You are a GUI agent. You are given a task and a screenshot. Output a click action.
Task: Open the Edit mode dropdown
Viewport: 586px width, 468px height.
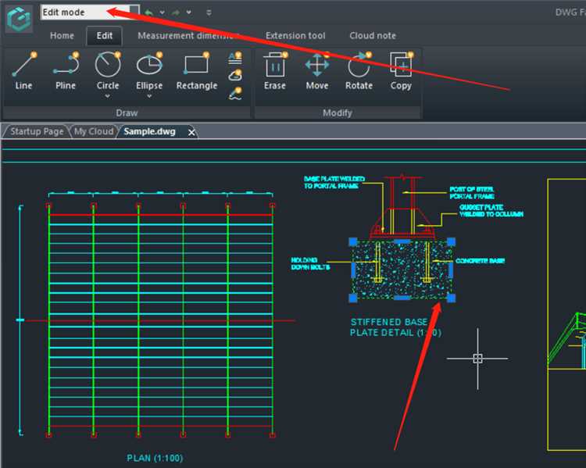click(134, 13)
